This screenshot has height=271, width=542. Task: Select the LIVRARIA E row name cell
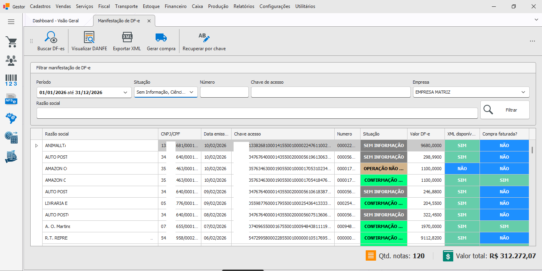[100, 203]
